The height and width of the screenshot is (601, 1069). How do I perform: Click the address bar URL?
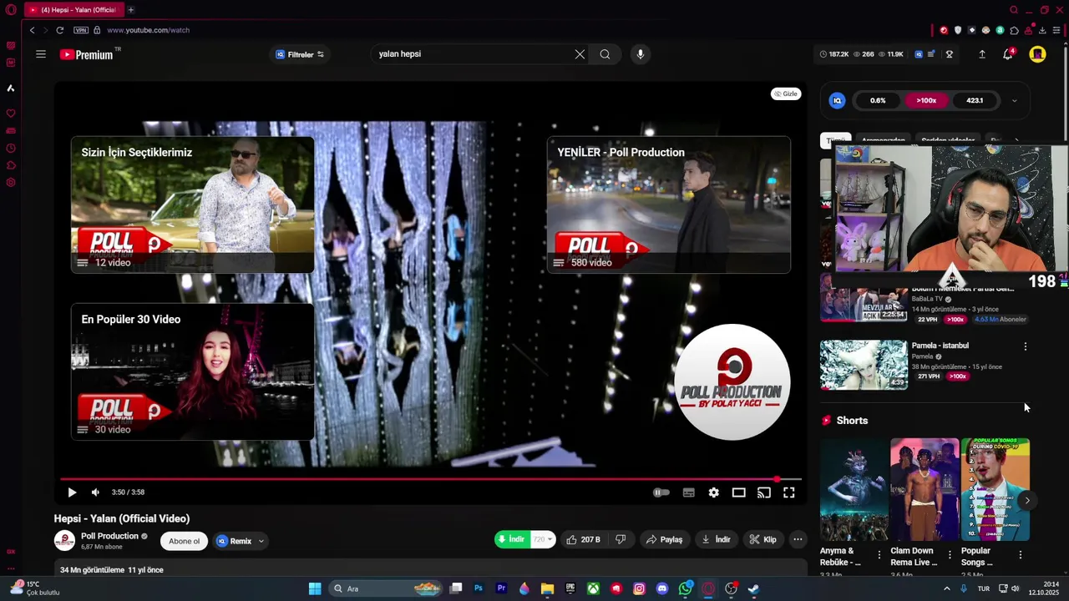click(148, 30)
